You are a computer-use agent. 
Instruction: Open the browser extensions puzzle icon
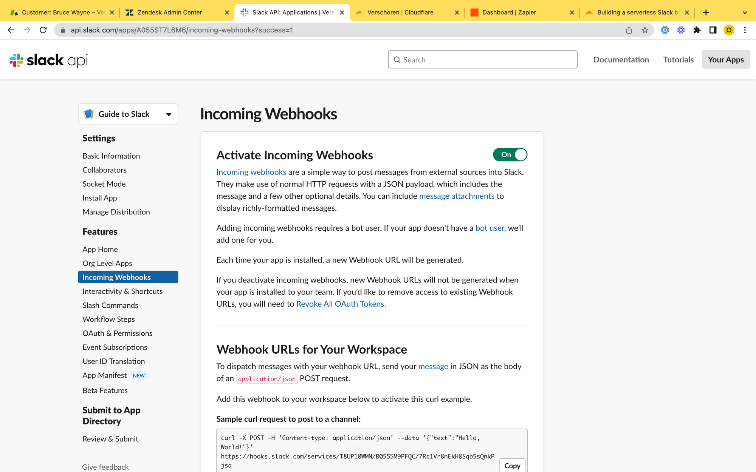[x=697, y=30]
